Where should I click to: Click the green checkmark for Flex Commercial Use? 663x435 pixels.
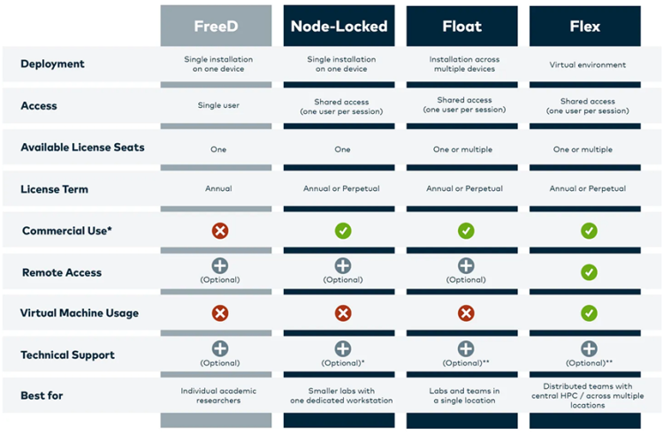pyautogui.click(x=589, y=231)
